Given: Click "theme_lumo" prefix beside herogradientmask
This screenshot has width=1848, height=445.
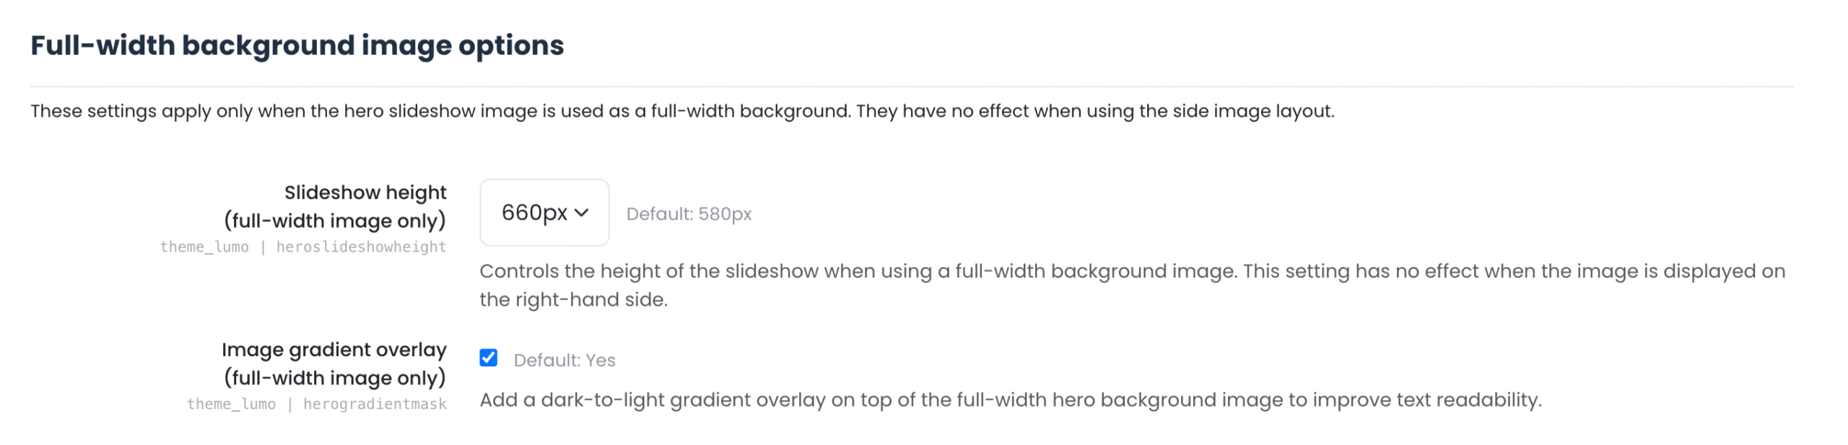Looking at the screenshot, I should pos(231,405).
